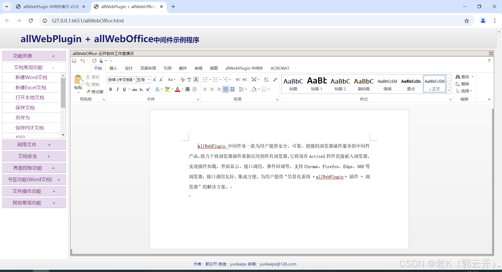Toggle Italic formatting
The width and height of the screenshot is (502, 272).
coord(117,89)
